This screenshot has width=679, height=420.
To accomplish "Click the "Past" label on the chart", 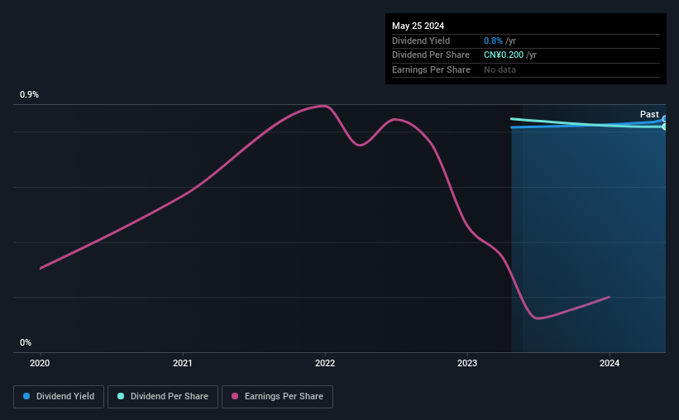I will (649, 114).
